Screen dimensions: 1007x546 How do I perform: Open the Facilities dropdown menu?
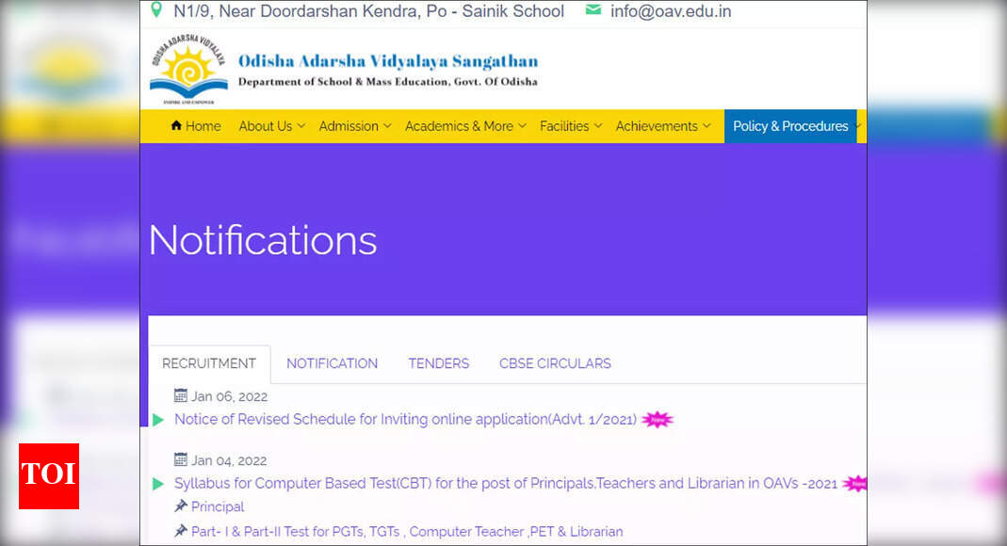[570, 126]
